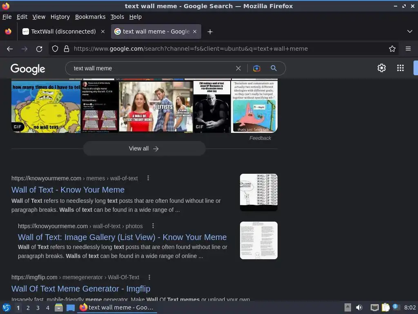
Task: Open the Thanos wall of text GIF
Action: coord(212,107)
